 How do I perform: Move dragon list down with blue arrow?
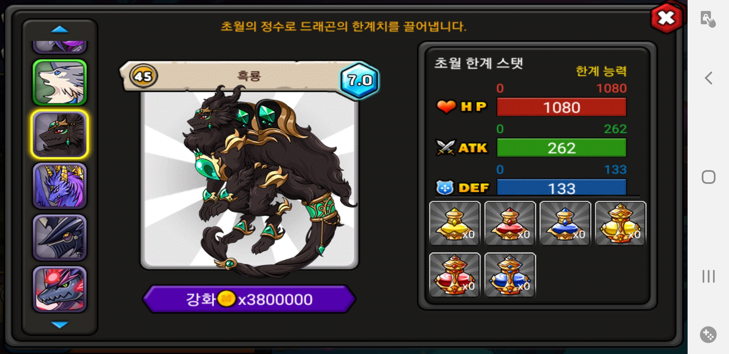coord(59,324)
